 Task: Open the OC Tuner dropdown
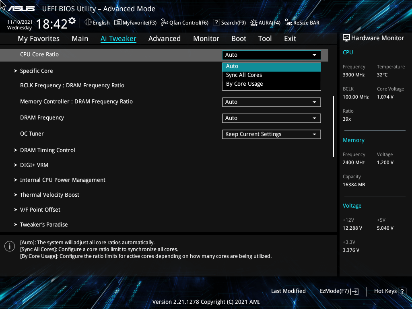[x=272, y=134]
